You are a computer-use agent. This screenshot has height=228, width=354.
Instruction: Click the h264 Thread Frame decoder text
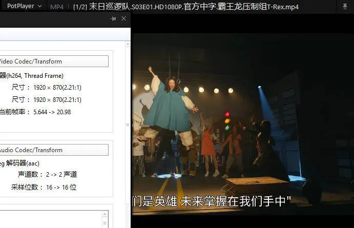[x=32, y=76]
